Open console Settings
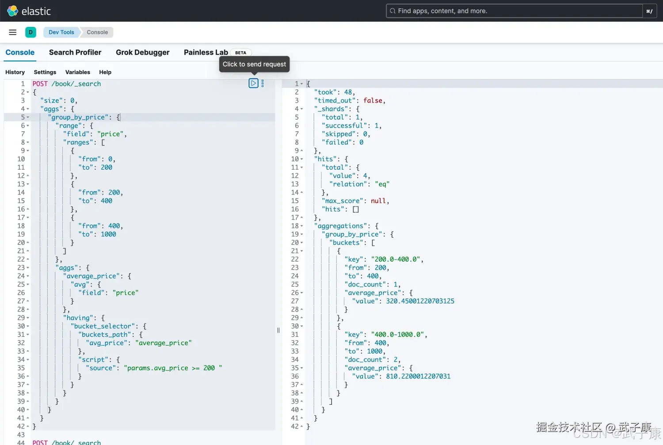The image size is (663, 445). (45, 72)
